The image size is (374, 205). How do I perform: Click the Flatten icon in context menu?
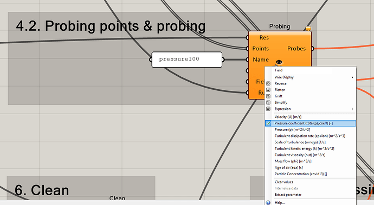(x=268, y=90)
